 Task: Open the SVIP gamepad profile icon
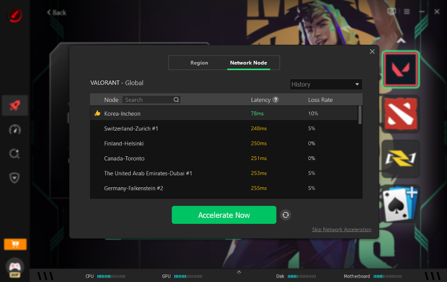click(x=15, y=267)
